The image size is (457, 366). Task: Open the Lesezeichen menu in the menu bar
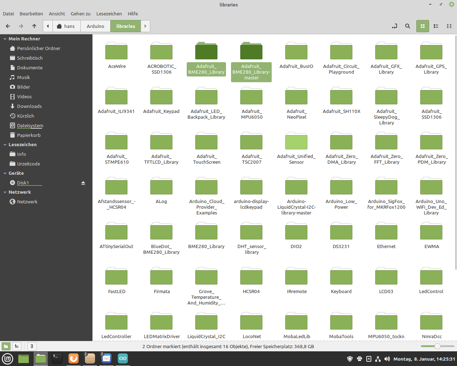pyautogui.click(x=109, y=14)
